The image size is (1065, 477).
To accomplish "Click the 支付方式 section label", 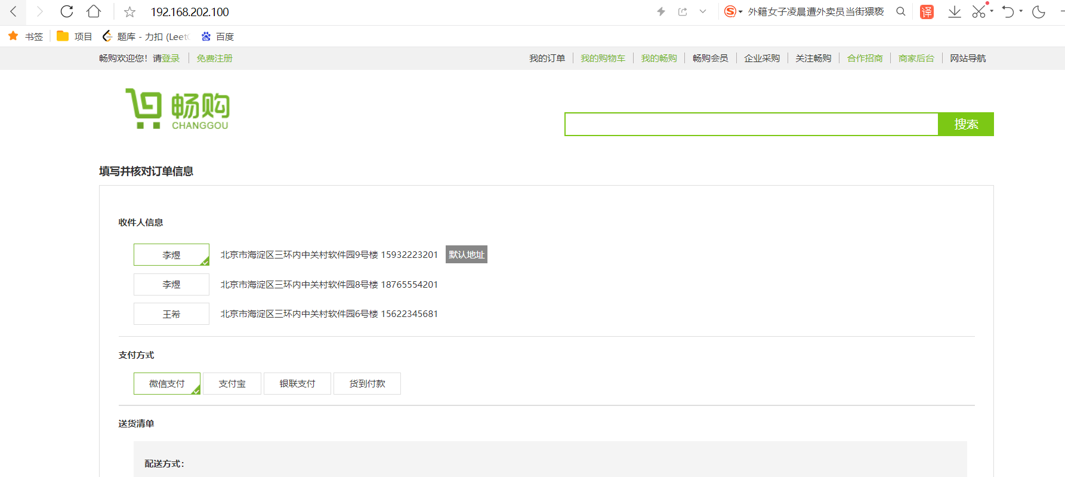I will 136,355.
